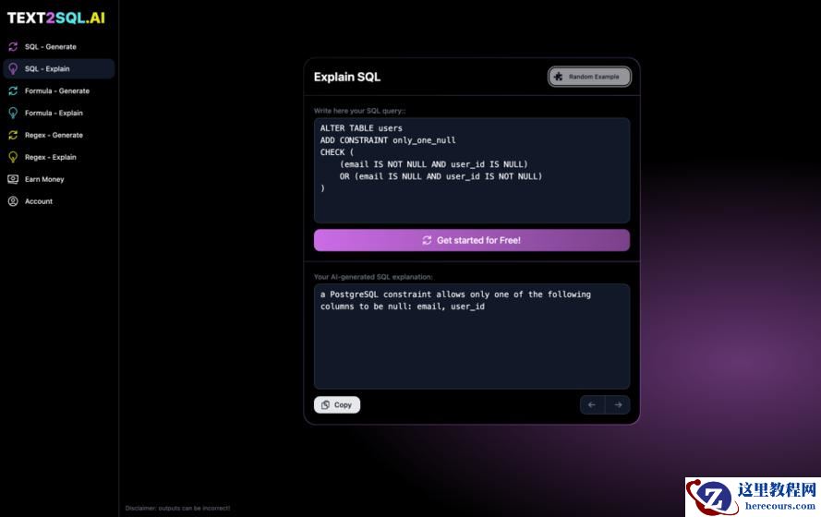
Task: Click the 'Disclaimer: outputs can be incorrect!' text
Action: coord(177,508)
